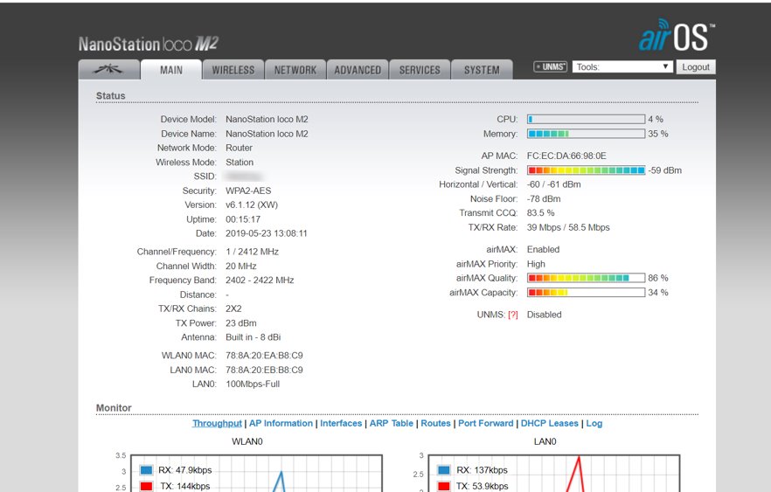This screenshot has width=771, height=492.
Task: Click the Logout button
Action: tap(696, 66)
